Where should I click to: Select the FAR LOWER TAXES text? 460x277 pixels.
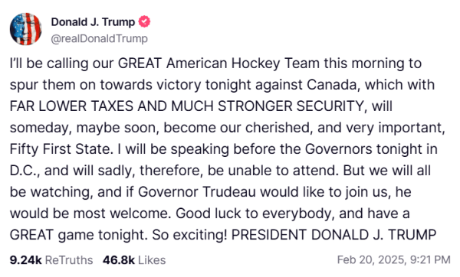pyautogui.click(x=71, y=106)
